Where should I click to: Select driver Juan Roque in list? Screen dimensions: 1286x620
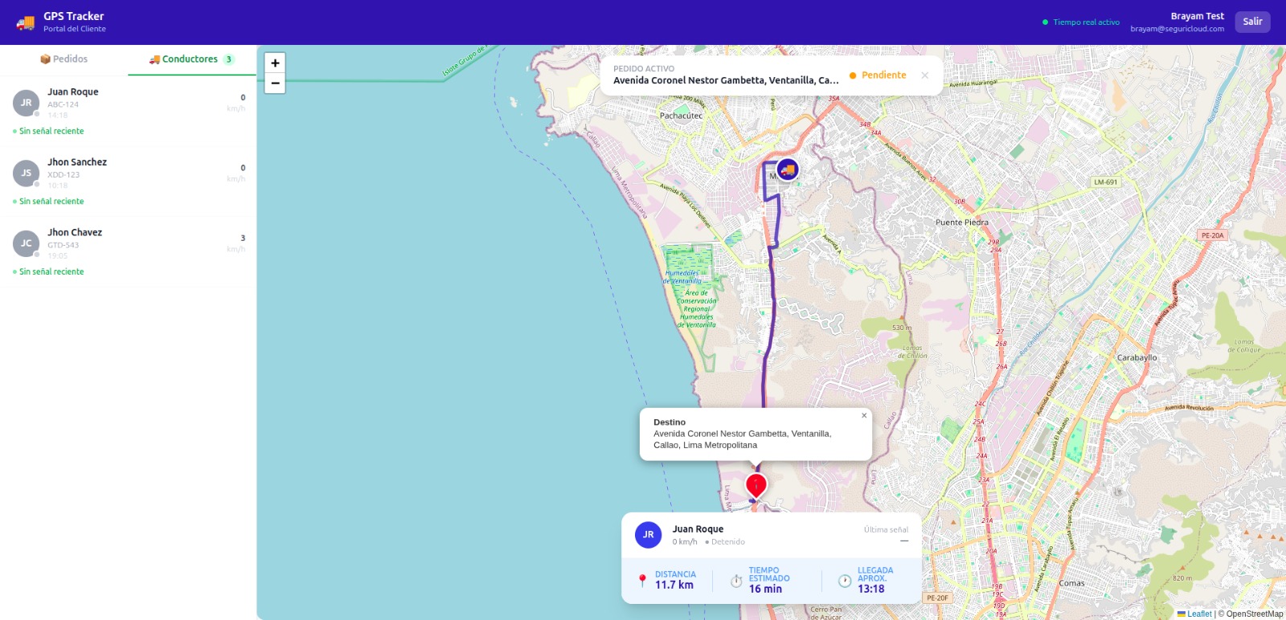click(x=128, y=112)
